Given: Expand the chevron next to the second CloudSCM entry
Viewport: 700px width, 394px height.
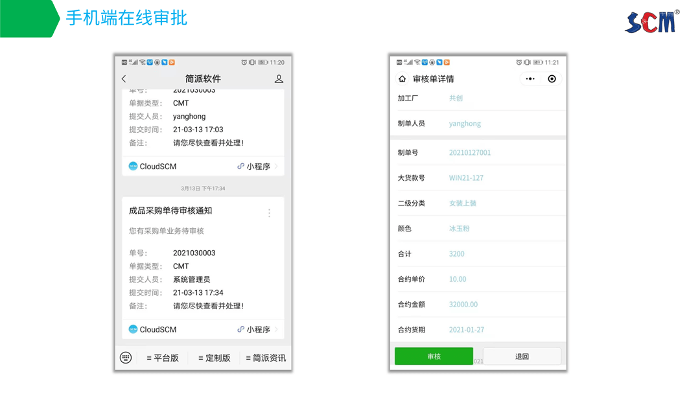Looking at the screenshot, I should (x=275, y=330).
